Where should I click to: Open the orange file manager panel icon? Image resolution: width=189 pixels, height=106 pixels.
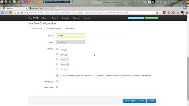coord(39,2)
